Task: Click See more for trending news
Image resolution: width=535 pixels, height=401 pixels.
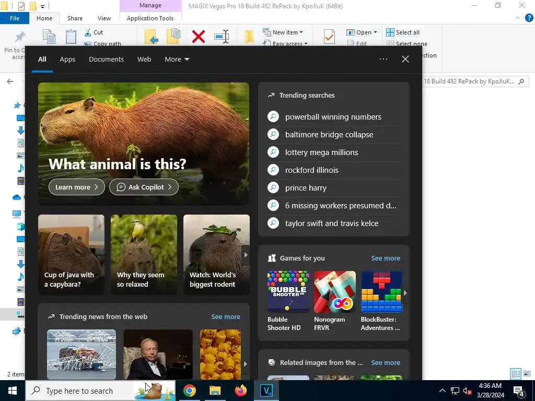Action: (x=226, y=316)
